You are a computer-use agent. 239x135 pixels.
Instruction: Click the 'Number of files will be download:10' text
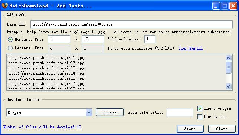point(42,127)
